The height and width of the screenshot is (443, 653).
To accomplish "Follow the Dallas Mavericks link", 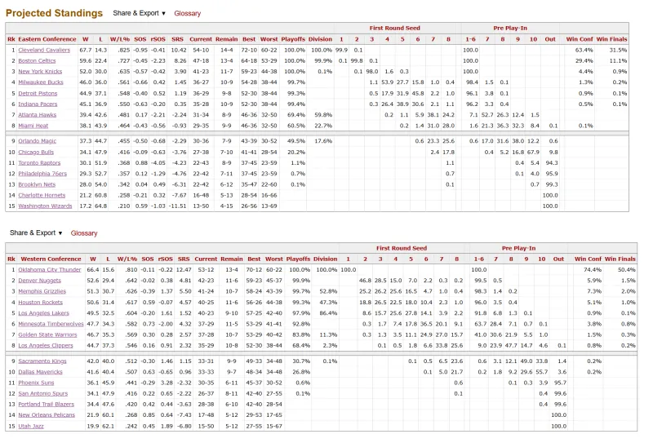I will tap(40, 372).
